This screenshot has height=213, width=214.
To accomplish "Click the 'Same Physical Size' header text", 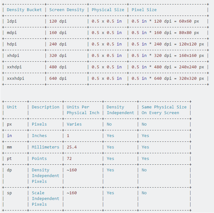I will coord(164,107).
